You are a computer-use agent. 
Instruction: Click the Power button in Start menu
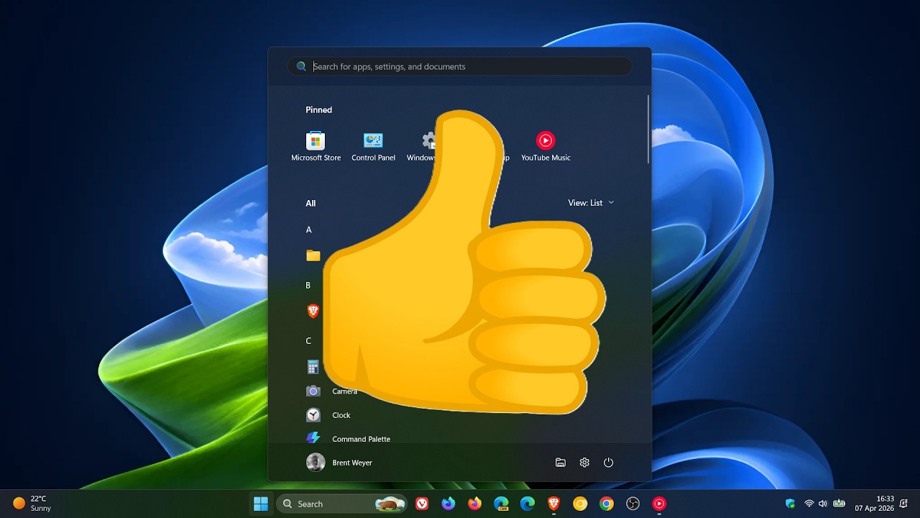click(x=608, y=463)
